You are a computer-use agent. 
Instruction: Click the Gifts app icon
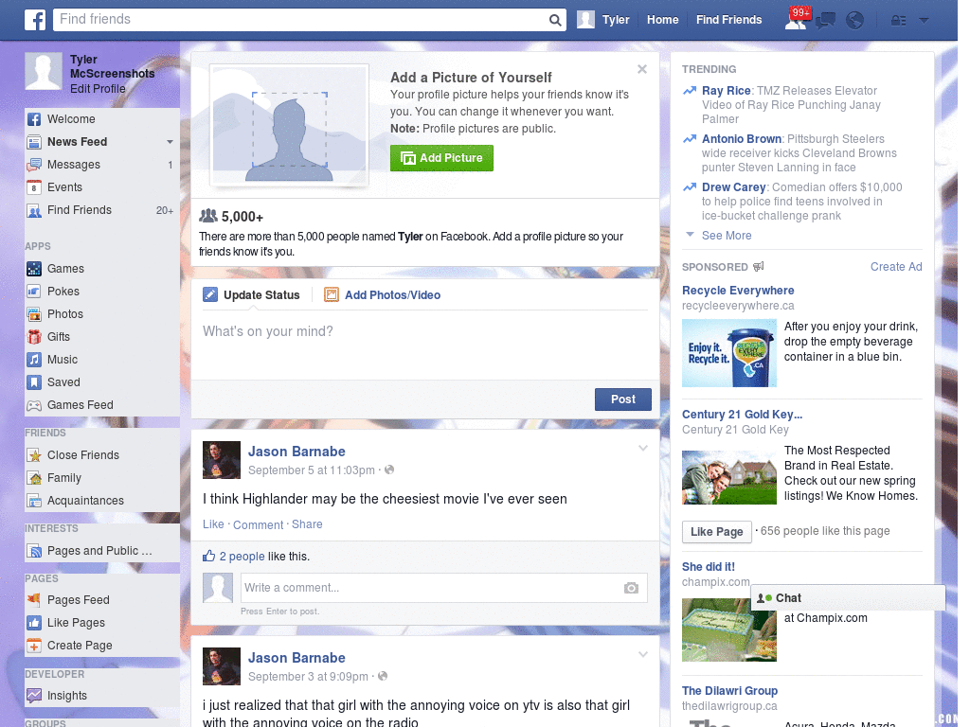pos(34,337)
